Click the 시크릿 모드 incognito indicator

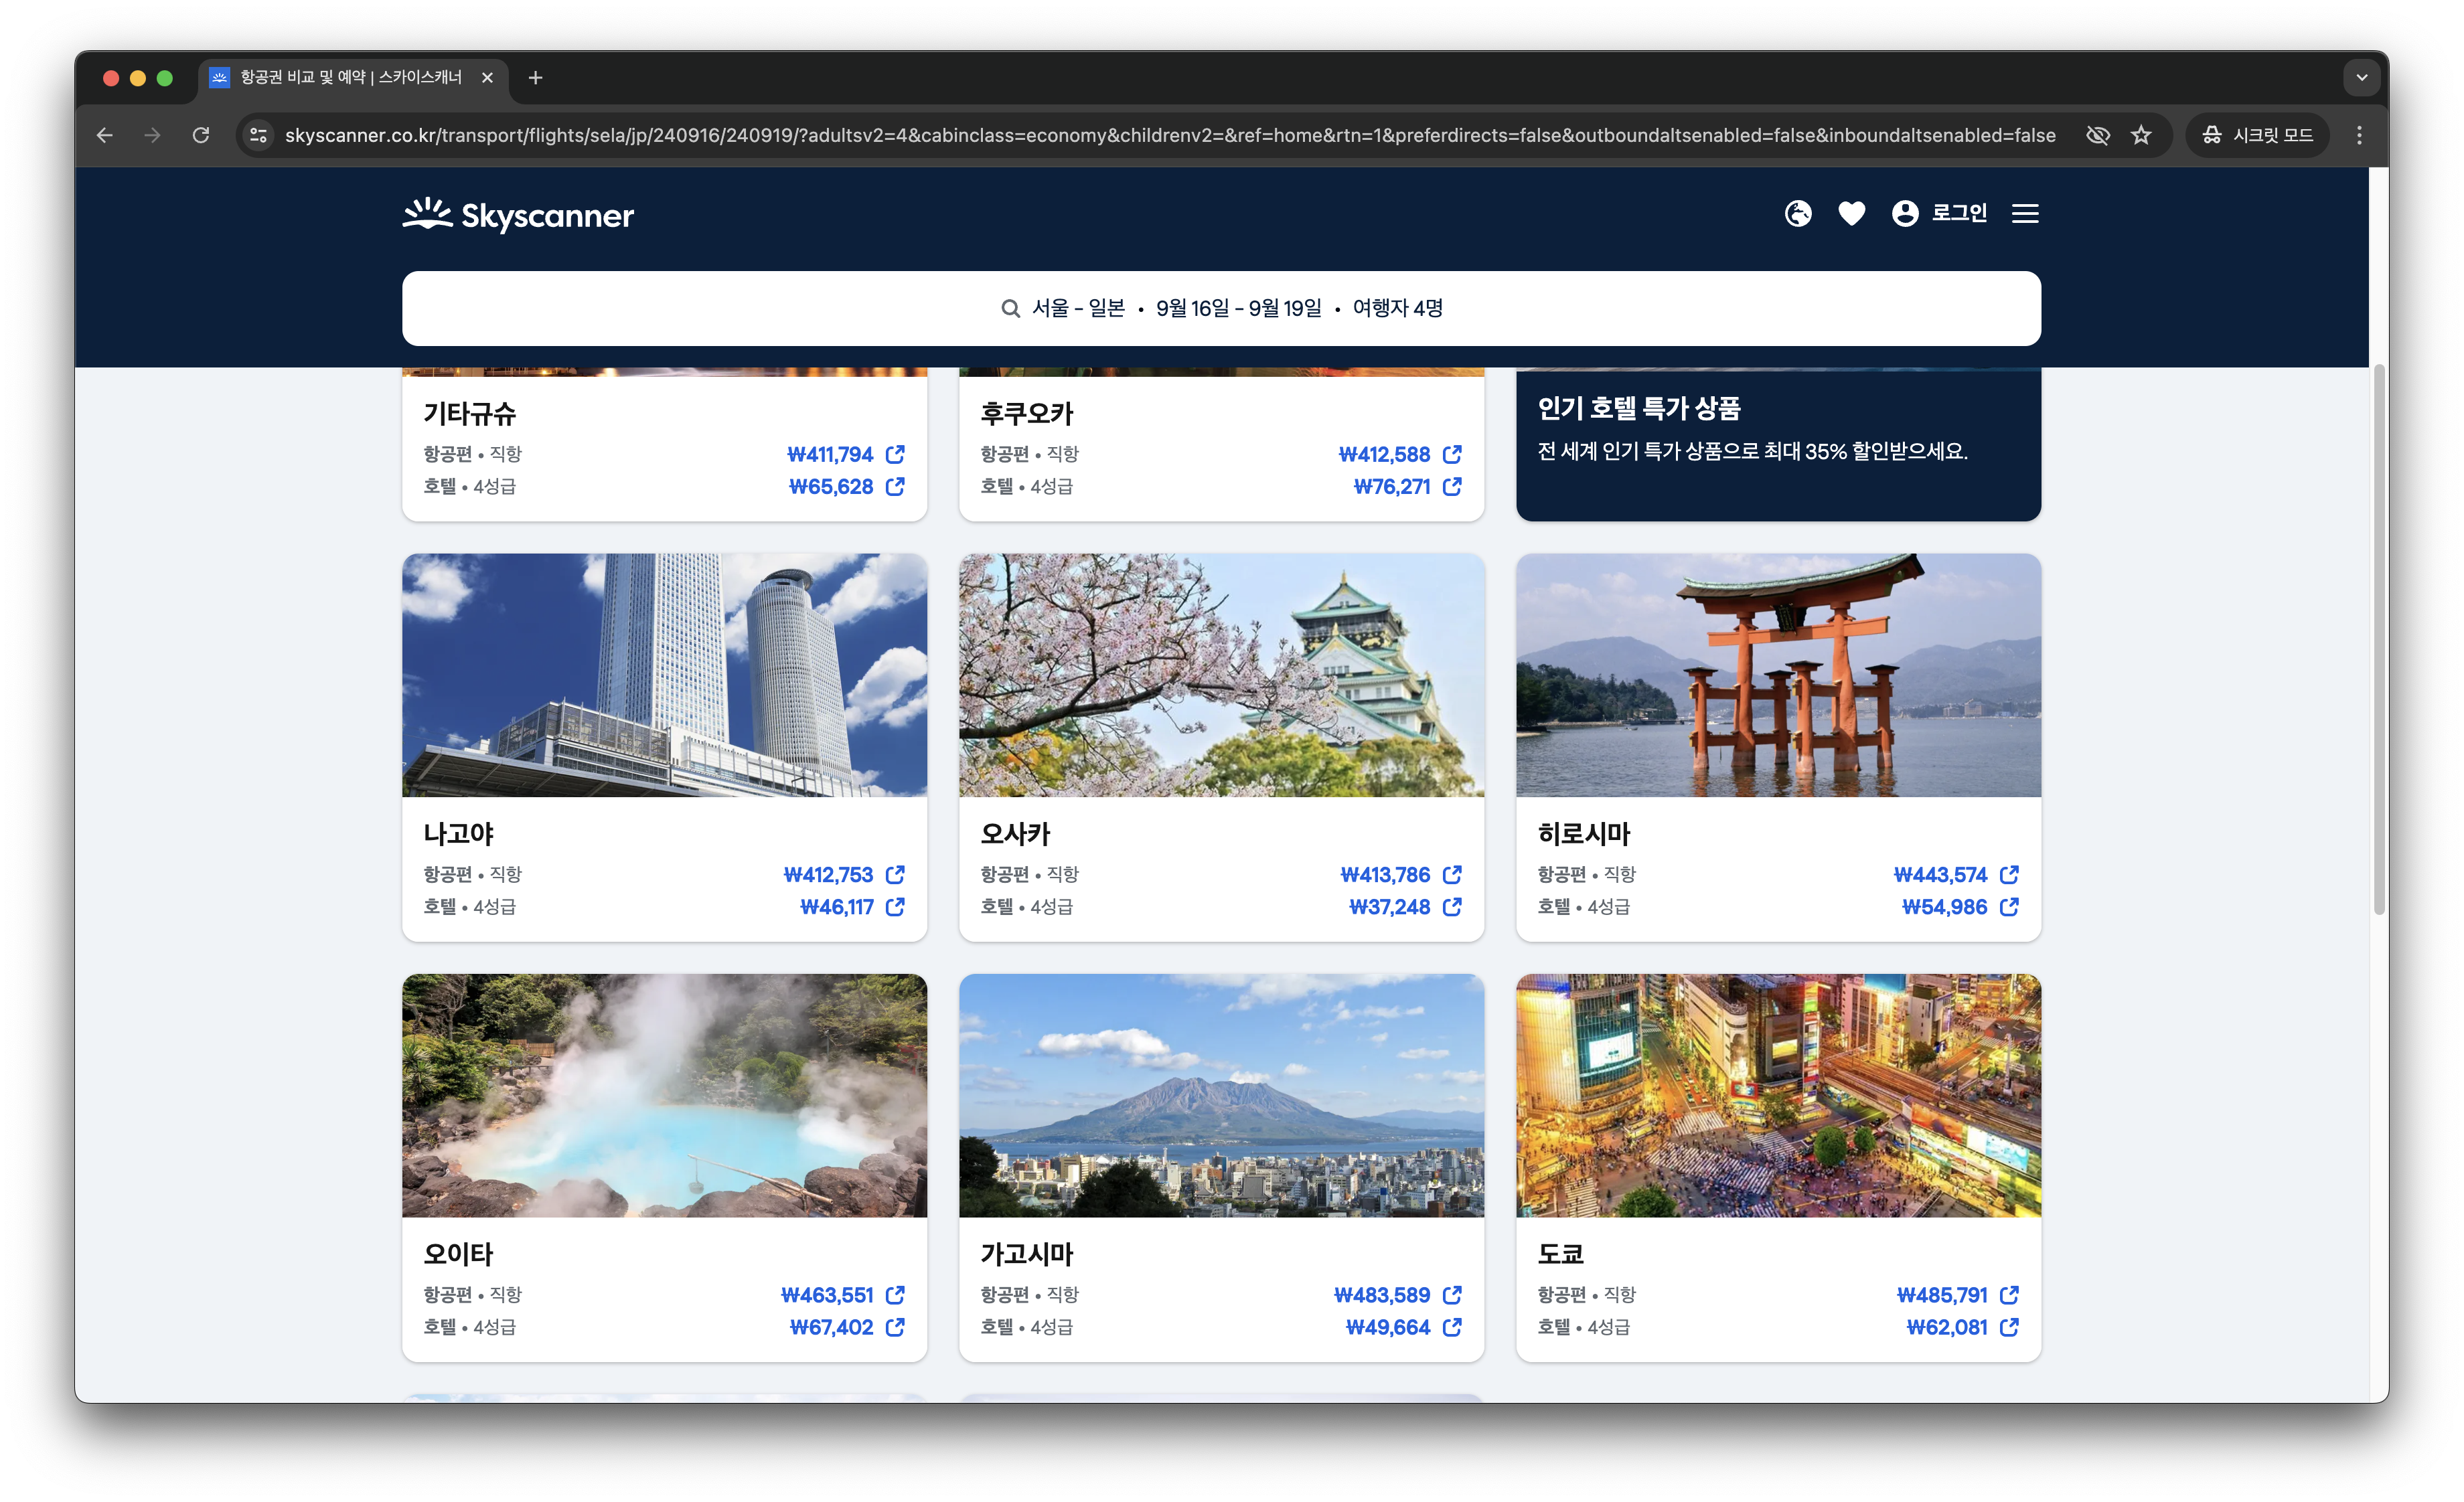click(x=2257, y=135)
